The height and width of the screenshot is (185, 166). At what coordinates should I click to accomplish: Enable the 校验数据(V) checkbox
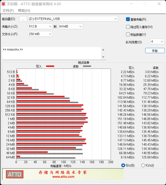pyautogui.click(x=128, y=35)
